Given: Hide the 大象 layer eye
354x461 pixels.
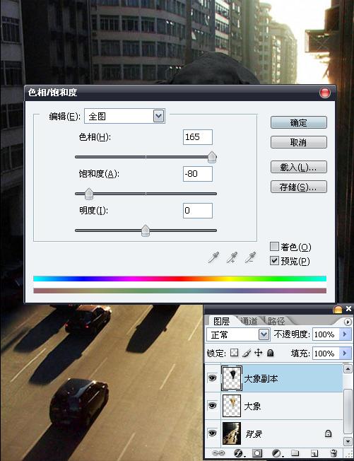Looking at the screenshot, I should pos(212,406).
